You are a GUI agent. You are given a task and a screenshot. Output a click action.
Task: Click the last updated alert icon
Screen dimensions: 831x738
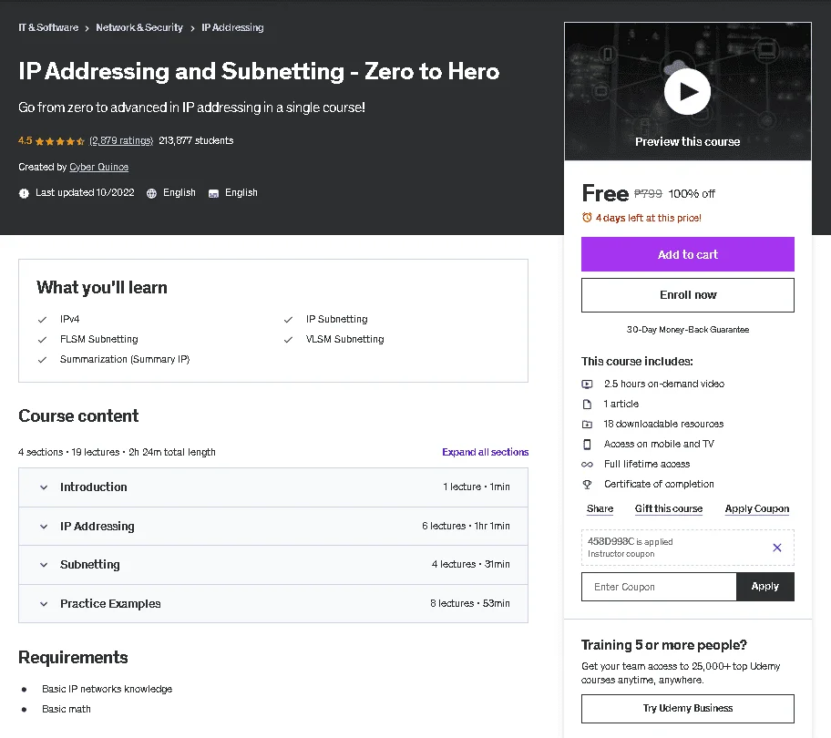(24, 193)
